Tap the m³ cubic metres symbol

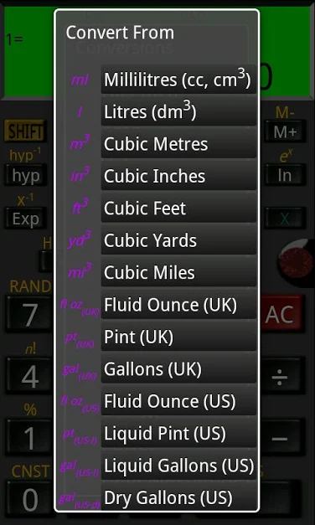click(80, 143)
